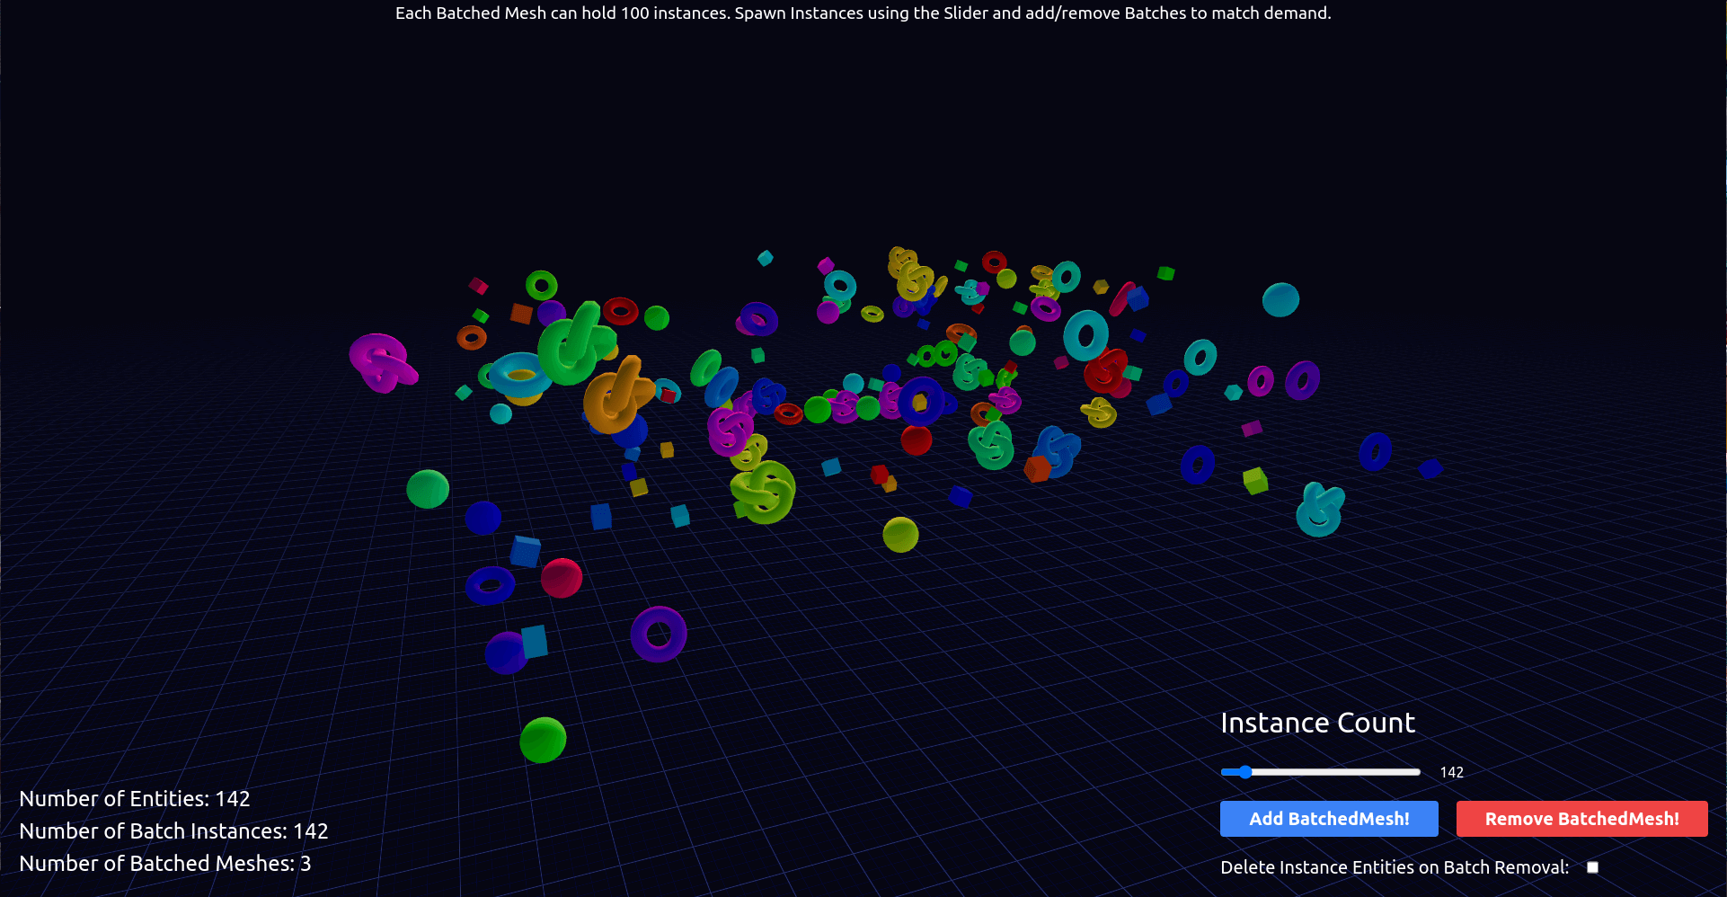Click the Instance Count slider handle

(1244, 772)
